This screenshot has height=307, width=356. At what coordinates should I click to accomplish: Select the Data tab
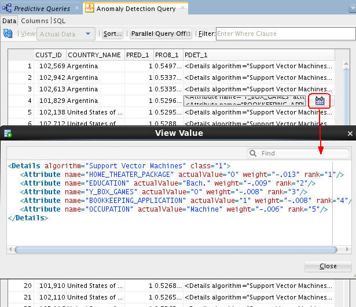(x=9, y=21)
